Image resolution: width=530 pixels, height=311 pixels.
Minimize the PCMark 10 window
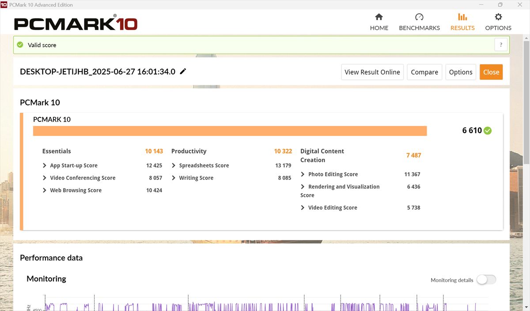click(x=481, y=4)
